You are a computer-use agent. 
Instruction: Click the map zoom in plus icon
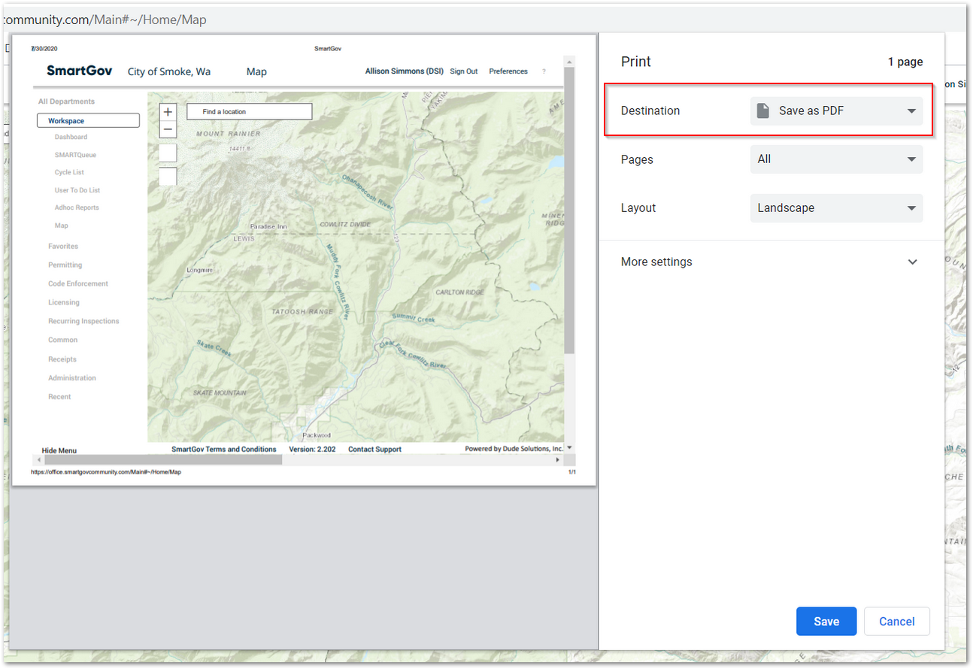click(168, 112)
